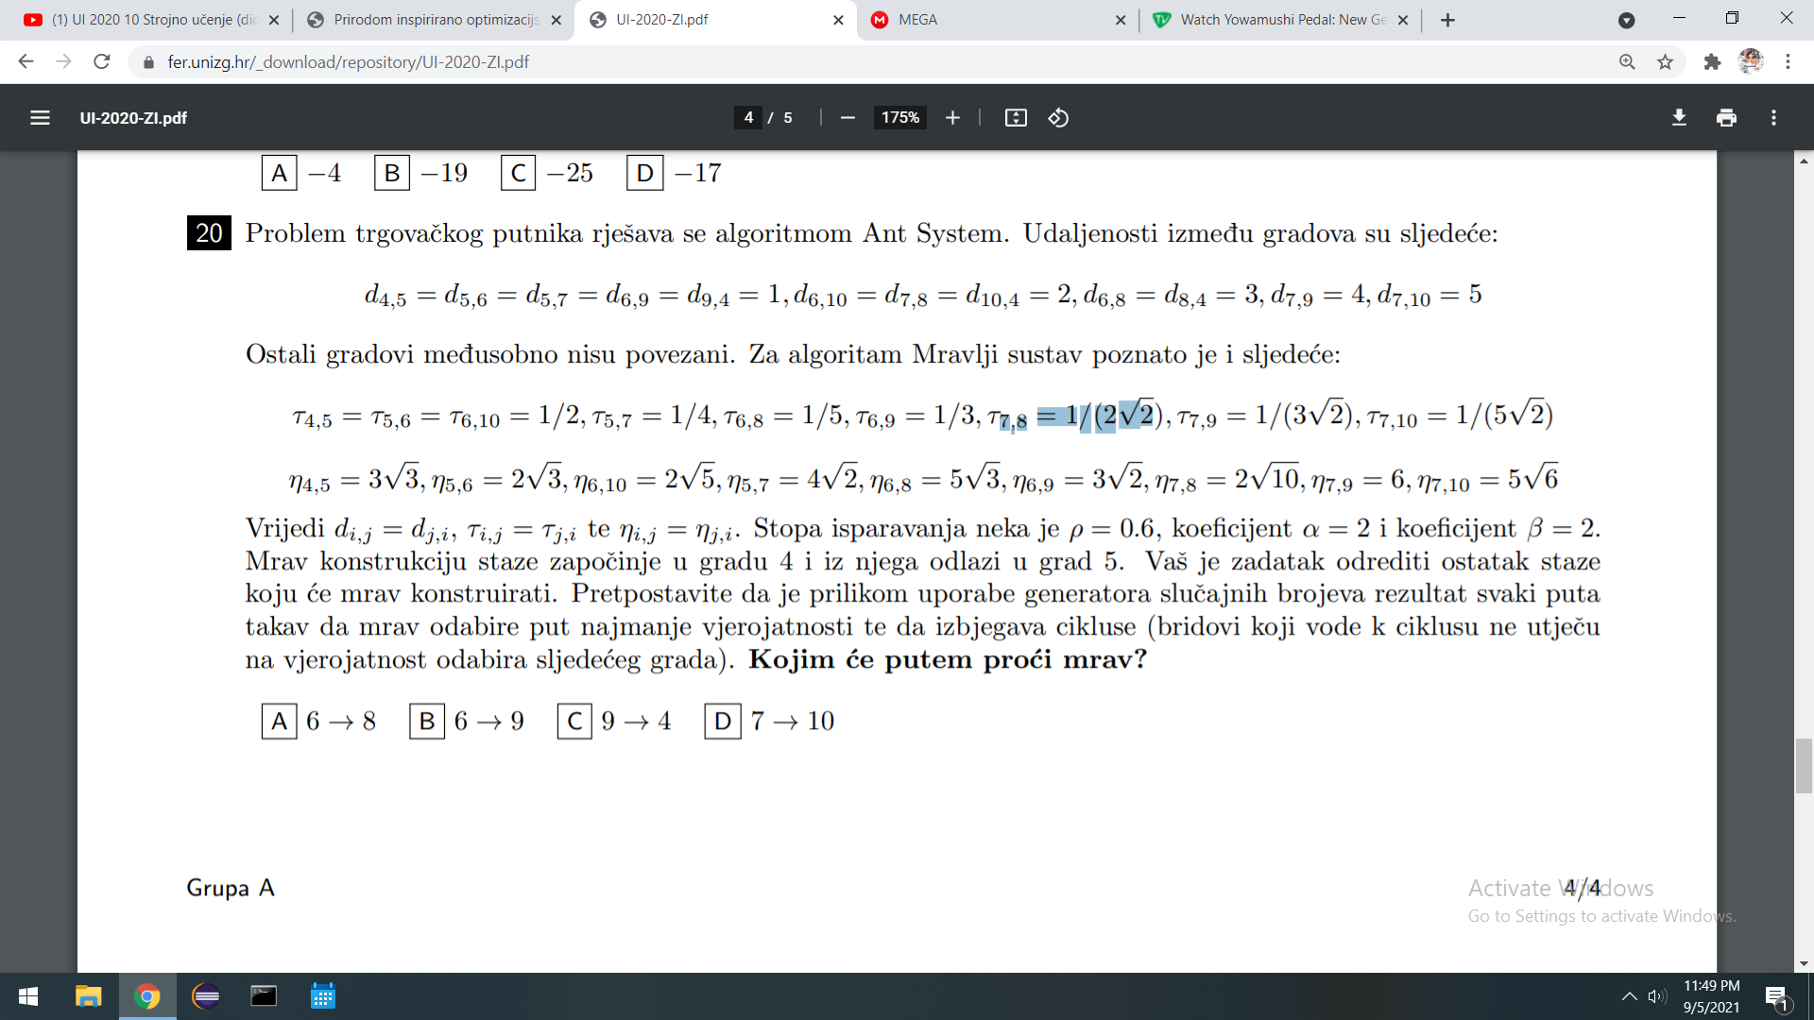Click answer option D −17
The image size is (1814, 1020).
[x=675, y=173]
